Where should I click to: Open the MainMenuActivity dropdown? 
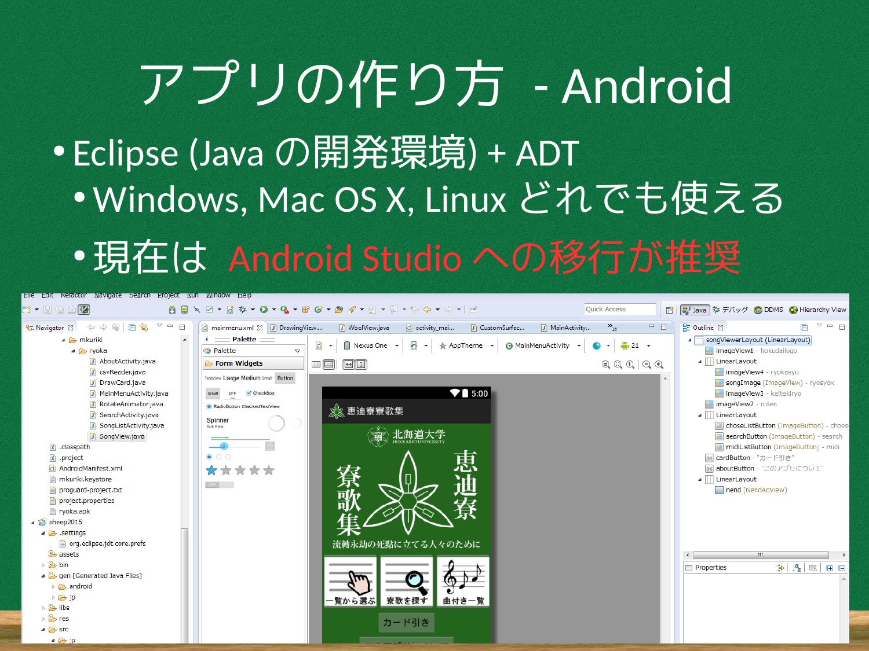[x=579, y=346]
